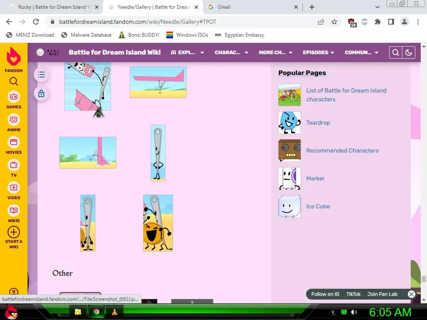Open the uBlock extension icon with 59 badge
The image size is (427, 320).
tap(352, 22)
